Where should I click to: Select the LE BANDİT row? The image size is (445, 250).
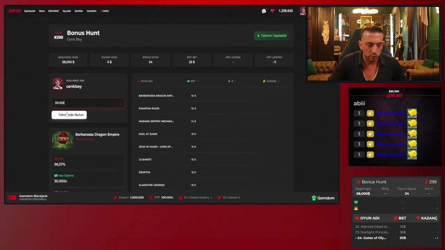click(x=212, y=160)
